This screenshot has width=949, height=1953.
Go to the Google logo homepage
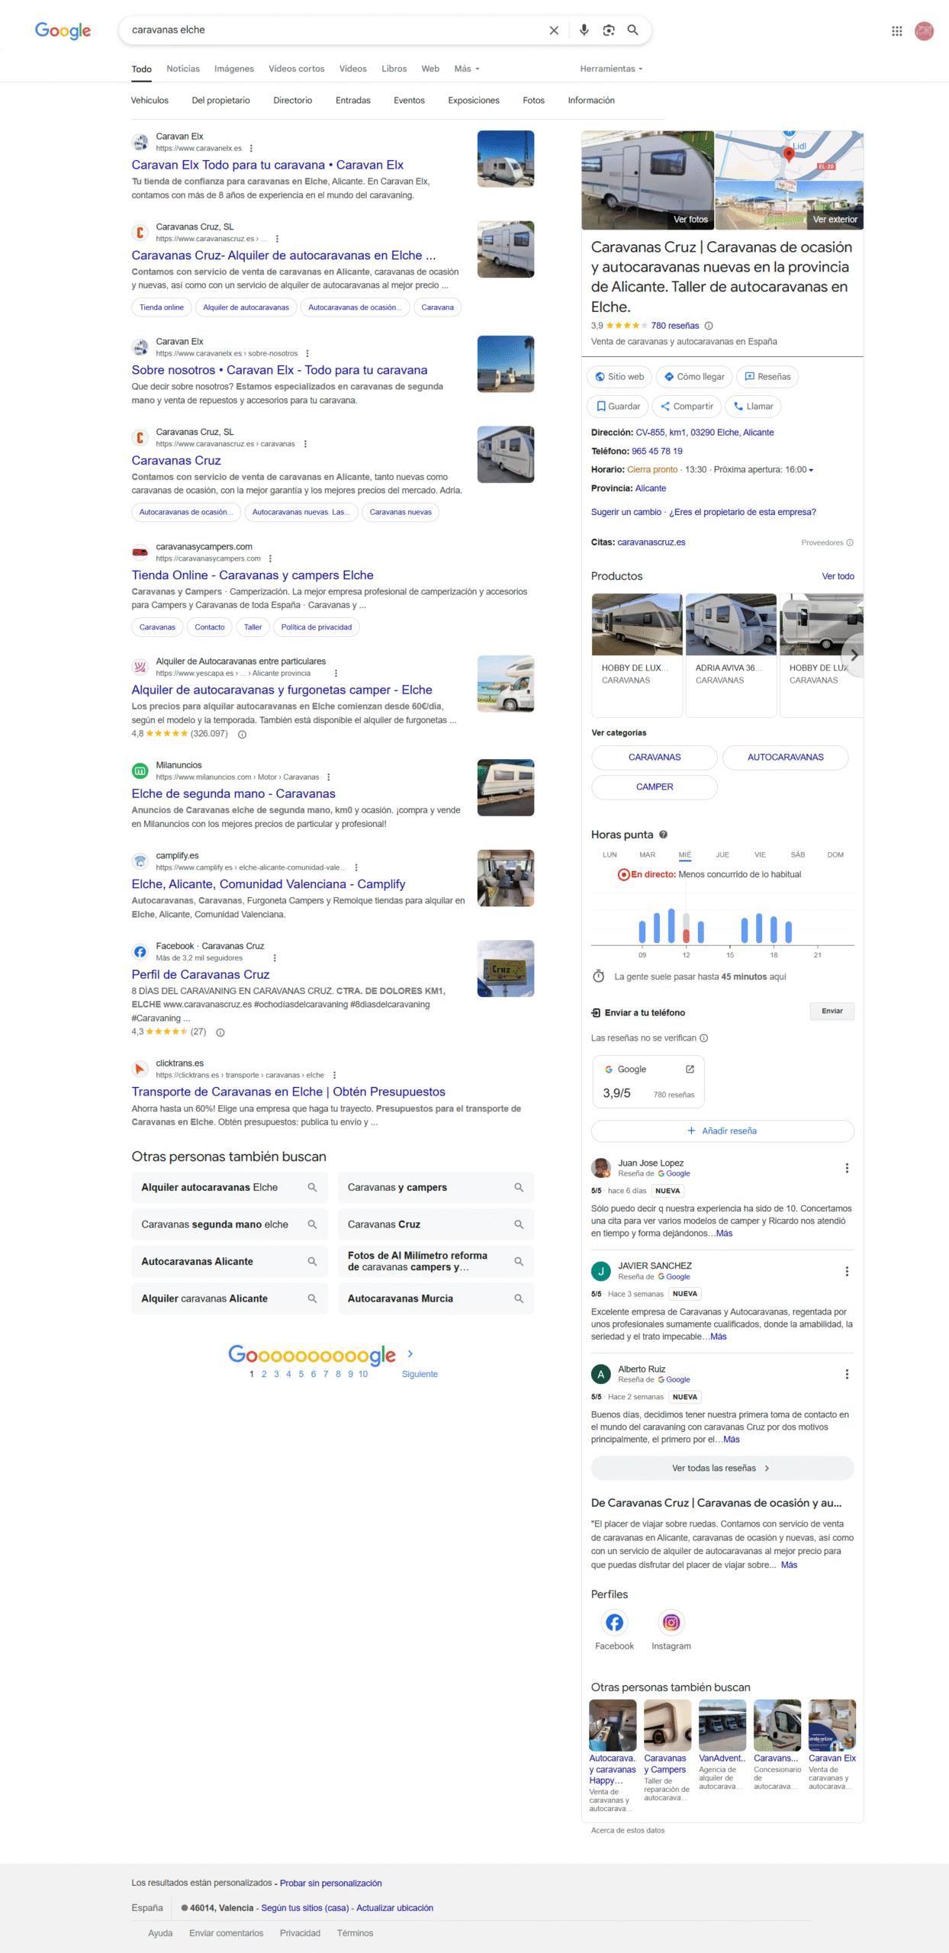click(x=63, y=31)
